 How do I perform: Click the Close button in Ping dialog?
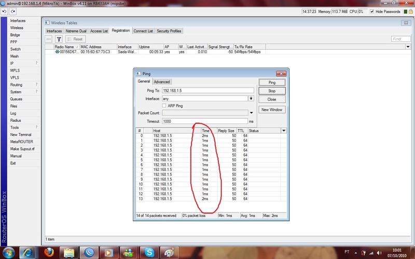point(272,99)
